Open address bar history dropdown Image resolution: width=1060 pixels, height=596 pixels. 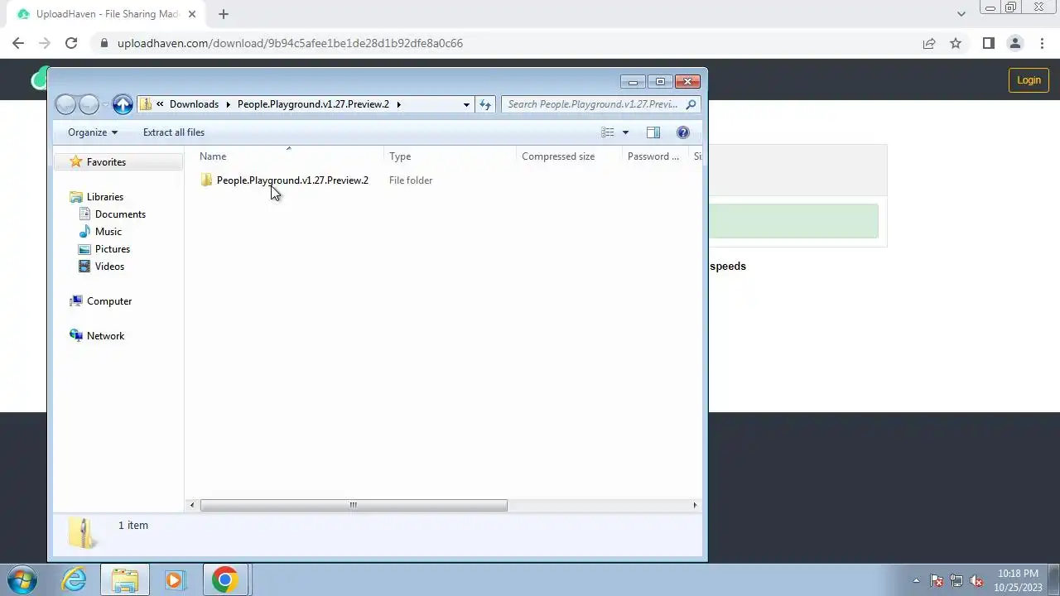(x=466, y=104)
